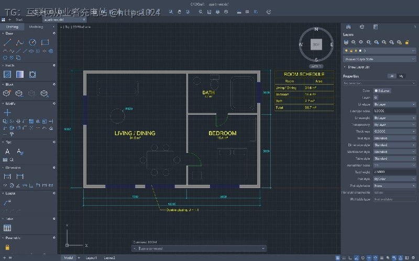Toggle Properties filter to All
Image resolution: width=419 pixels, height=261 pixels.
(x=392, y=76)
